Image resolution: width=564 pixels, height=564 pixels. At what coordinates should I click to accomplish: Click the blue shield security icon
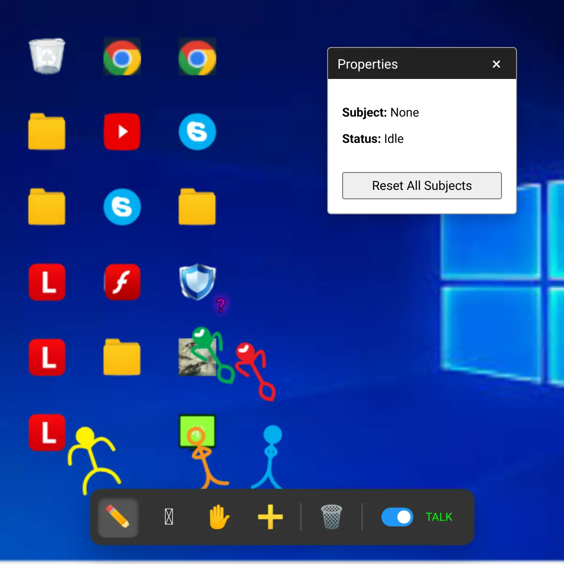click(197, 282)
